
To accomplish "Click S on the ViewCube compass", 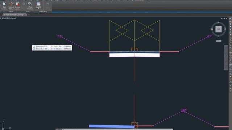I will 219,36.
